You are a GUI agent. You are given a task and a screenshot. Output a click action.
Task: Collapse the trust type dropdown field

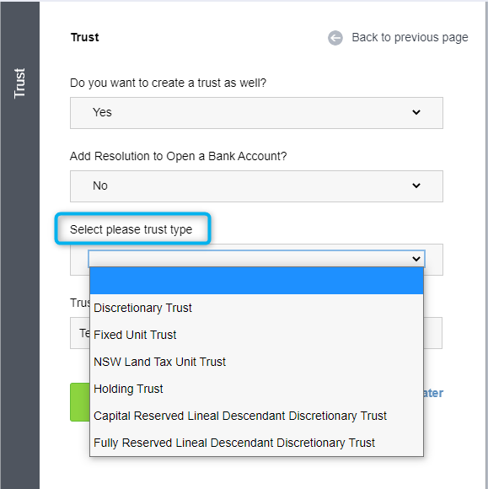tap(256, 259)
